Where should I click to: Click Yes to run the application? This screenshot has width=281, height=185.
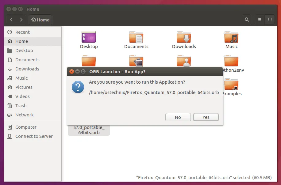[206, 117]
